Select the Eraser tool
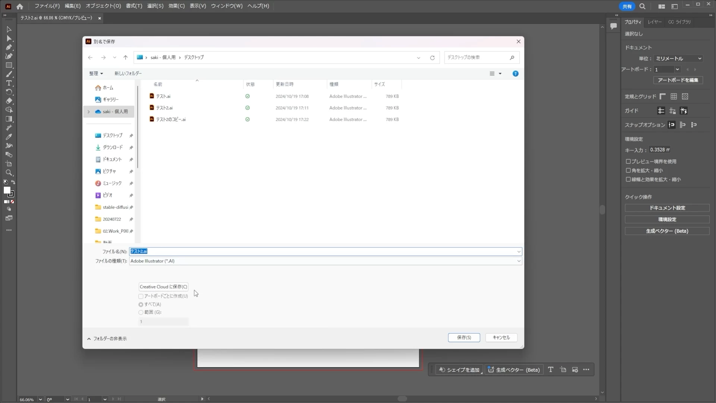This screenshot has width=716, height=403. [9, 101]
